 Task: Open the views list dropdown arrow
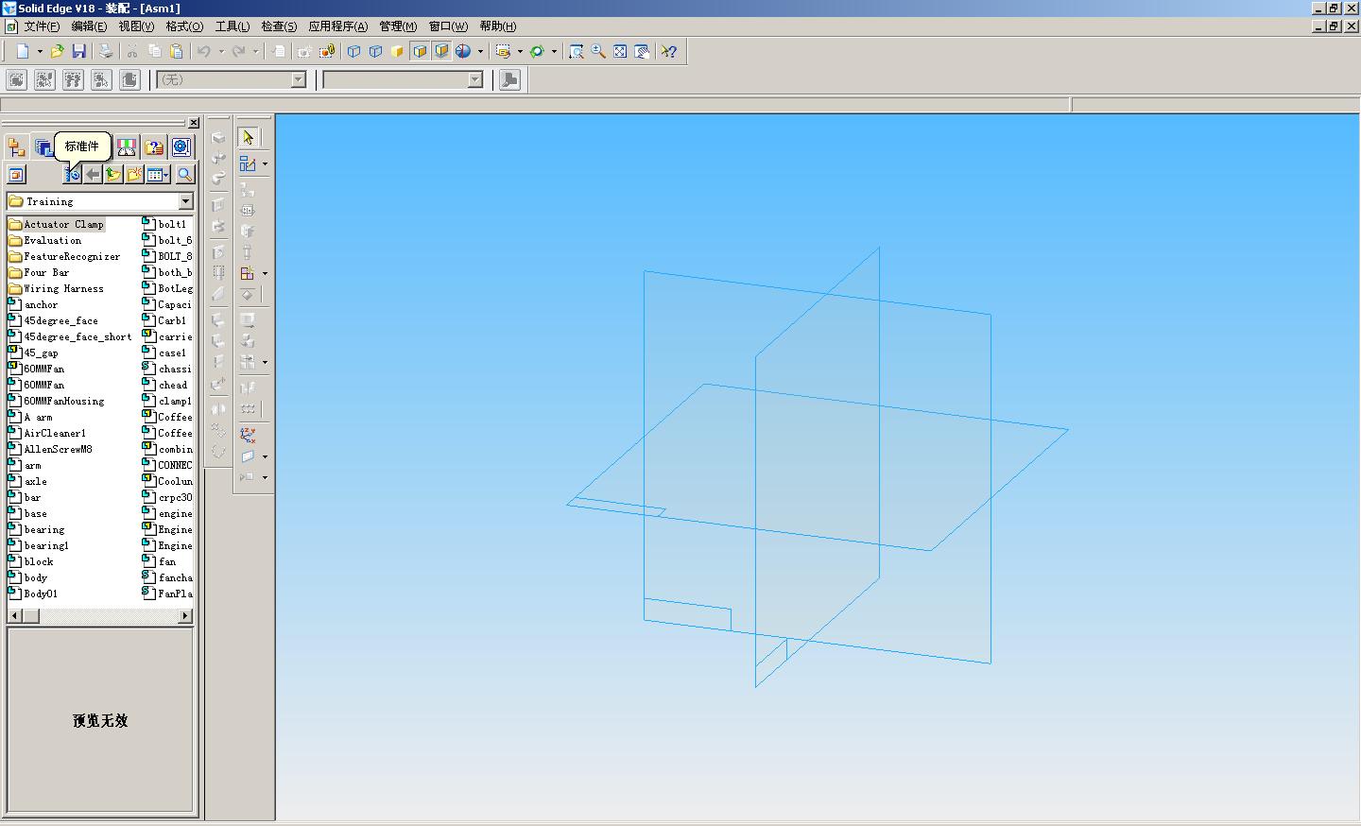pos(167,175)
